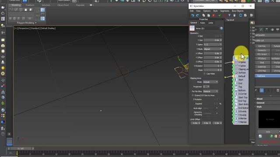Click the Paste icon in Style Editor toolbar
Viewport: 280px width, 157px height.
click(208, 16)
